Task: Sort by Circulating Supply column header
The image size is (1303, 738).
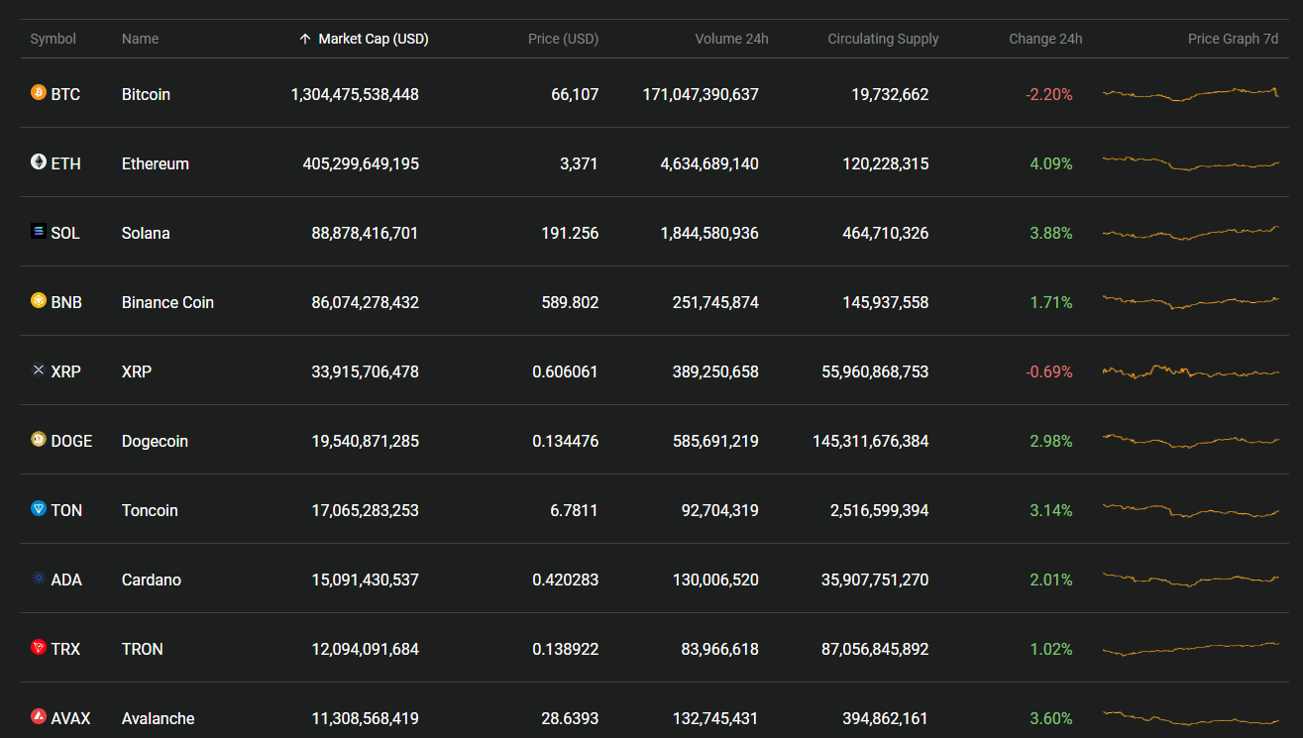Action: point(883,39)
